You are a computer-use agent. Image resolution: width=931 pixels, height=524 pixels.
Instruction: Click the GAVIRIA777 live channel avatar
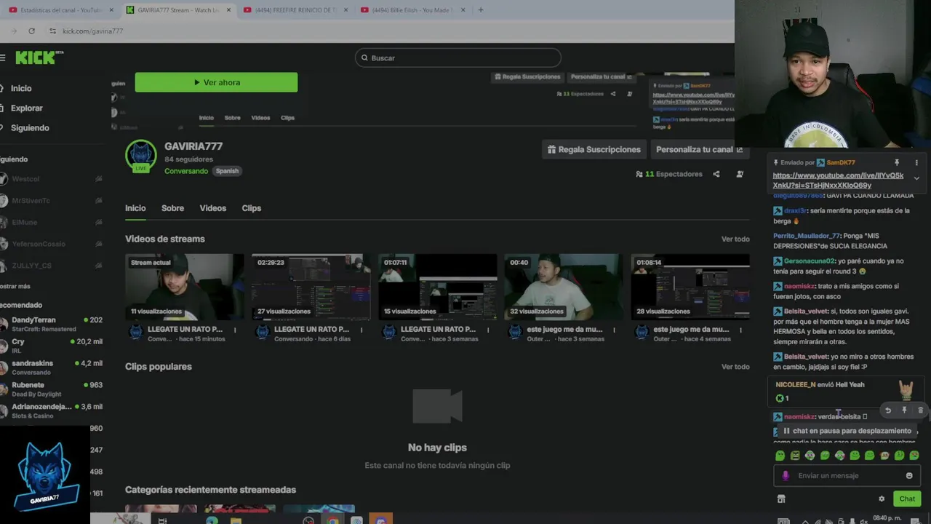pos(141,155)
